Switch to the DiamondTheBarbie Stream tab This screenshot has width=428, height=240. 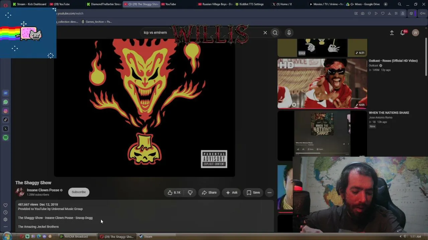click(104, 4)
